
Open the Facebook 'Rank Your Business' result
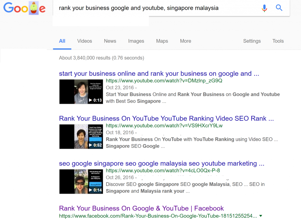(x=141, y=208)
